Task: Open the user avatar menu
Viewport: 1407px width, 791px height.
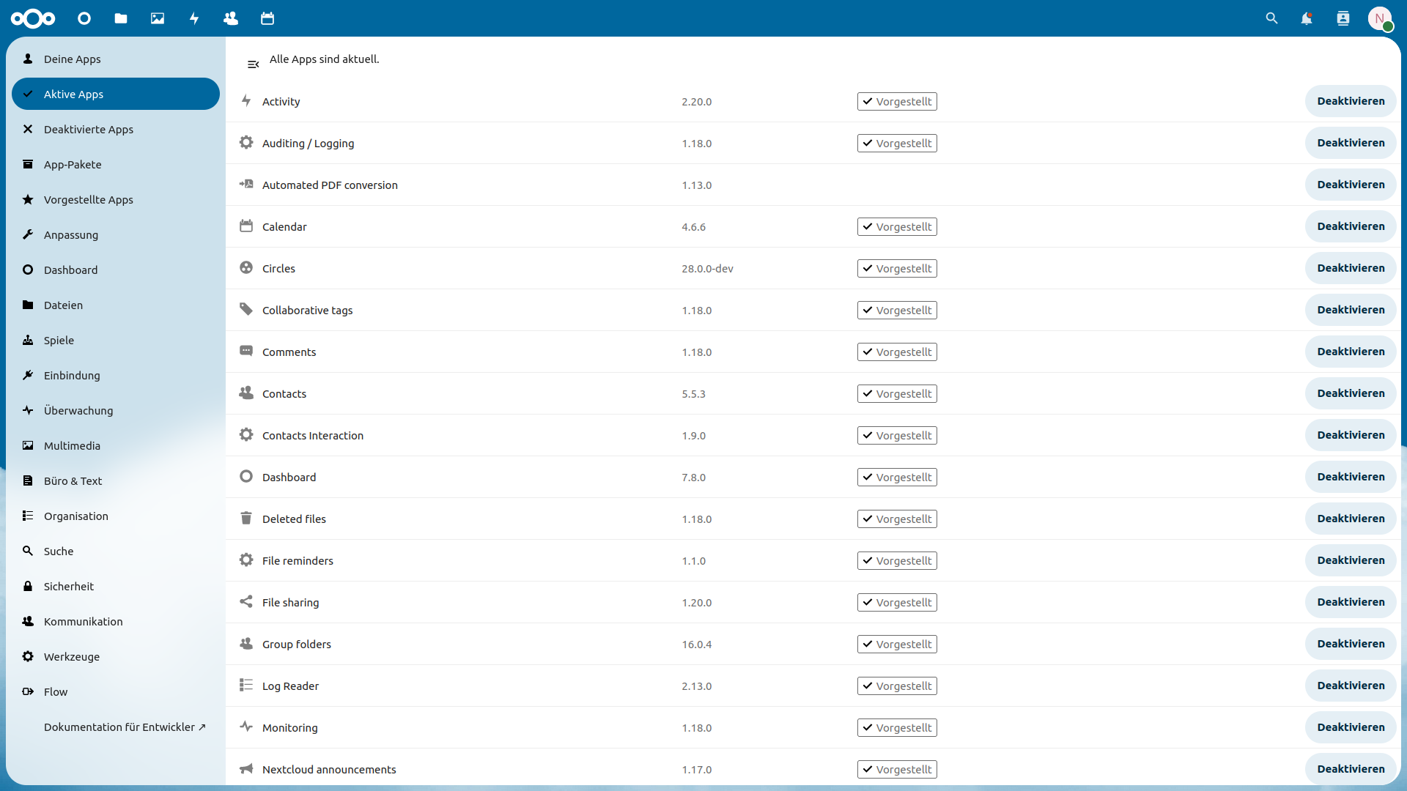Action: (x=1380, y=18)
